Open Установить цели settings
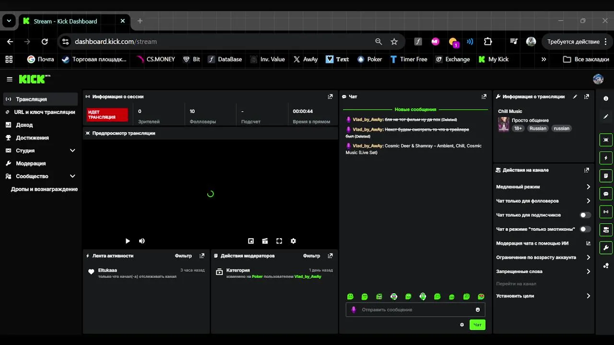Viewport: 614px width, 345px height. click(x=543, y=296)
